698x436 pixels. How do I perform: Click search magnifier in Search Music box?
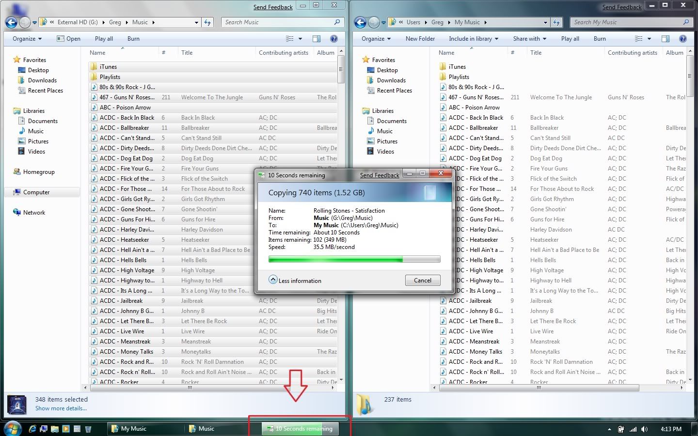[337, 22]
